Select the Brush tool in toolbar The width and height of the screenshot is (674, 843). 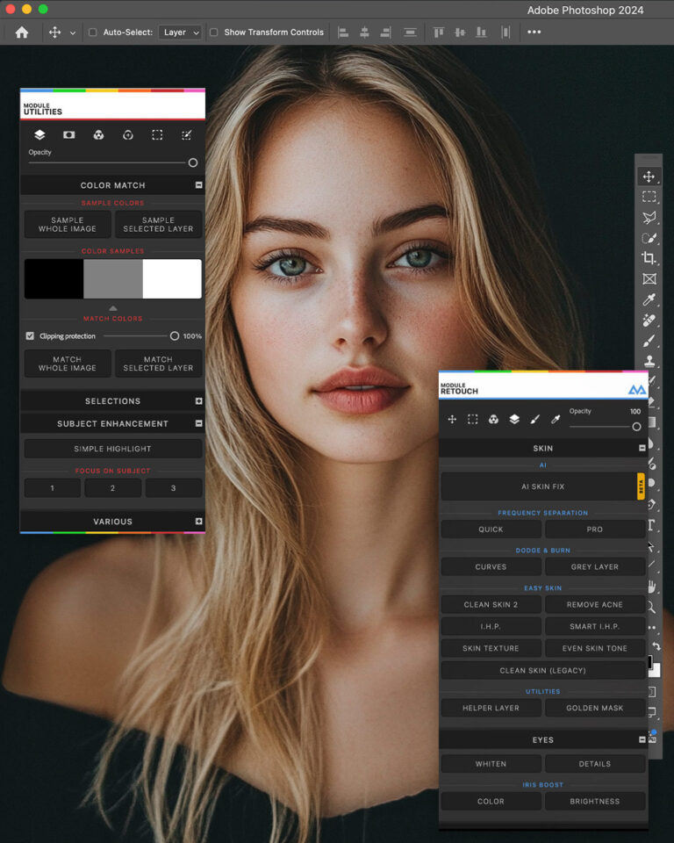[649, 341]
